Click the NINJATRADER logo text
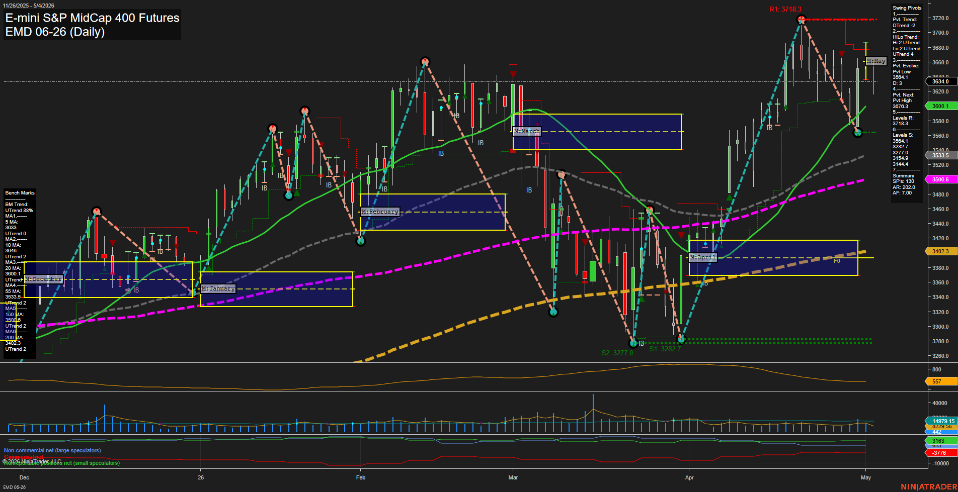Image resolution: width=958 pixels, height=492 pixels. pyautogui.click(x=929, y=487)
